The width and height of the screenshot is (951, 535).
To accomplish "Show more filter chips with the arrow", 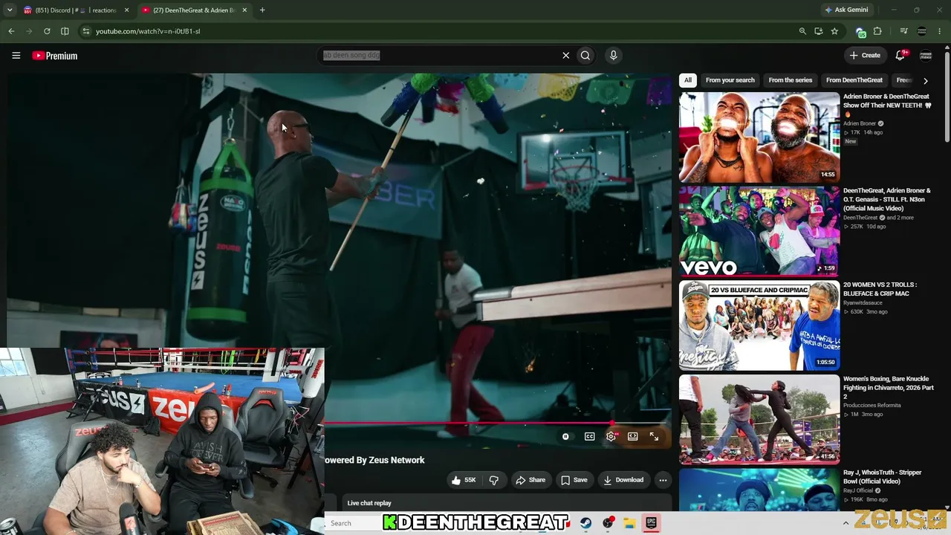I will 925,80.
